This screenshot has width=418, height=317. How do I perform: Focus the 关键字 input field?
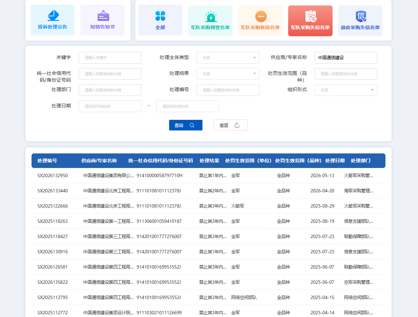pyautogui.click(x=110, y=58)
